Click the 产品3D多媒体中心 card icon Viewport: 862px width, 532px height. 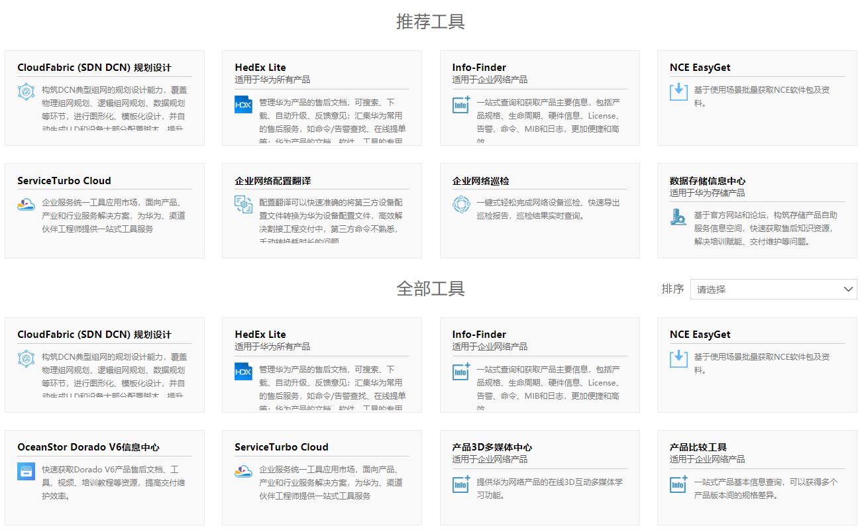coord(461,484)
